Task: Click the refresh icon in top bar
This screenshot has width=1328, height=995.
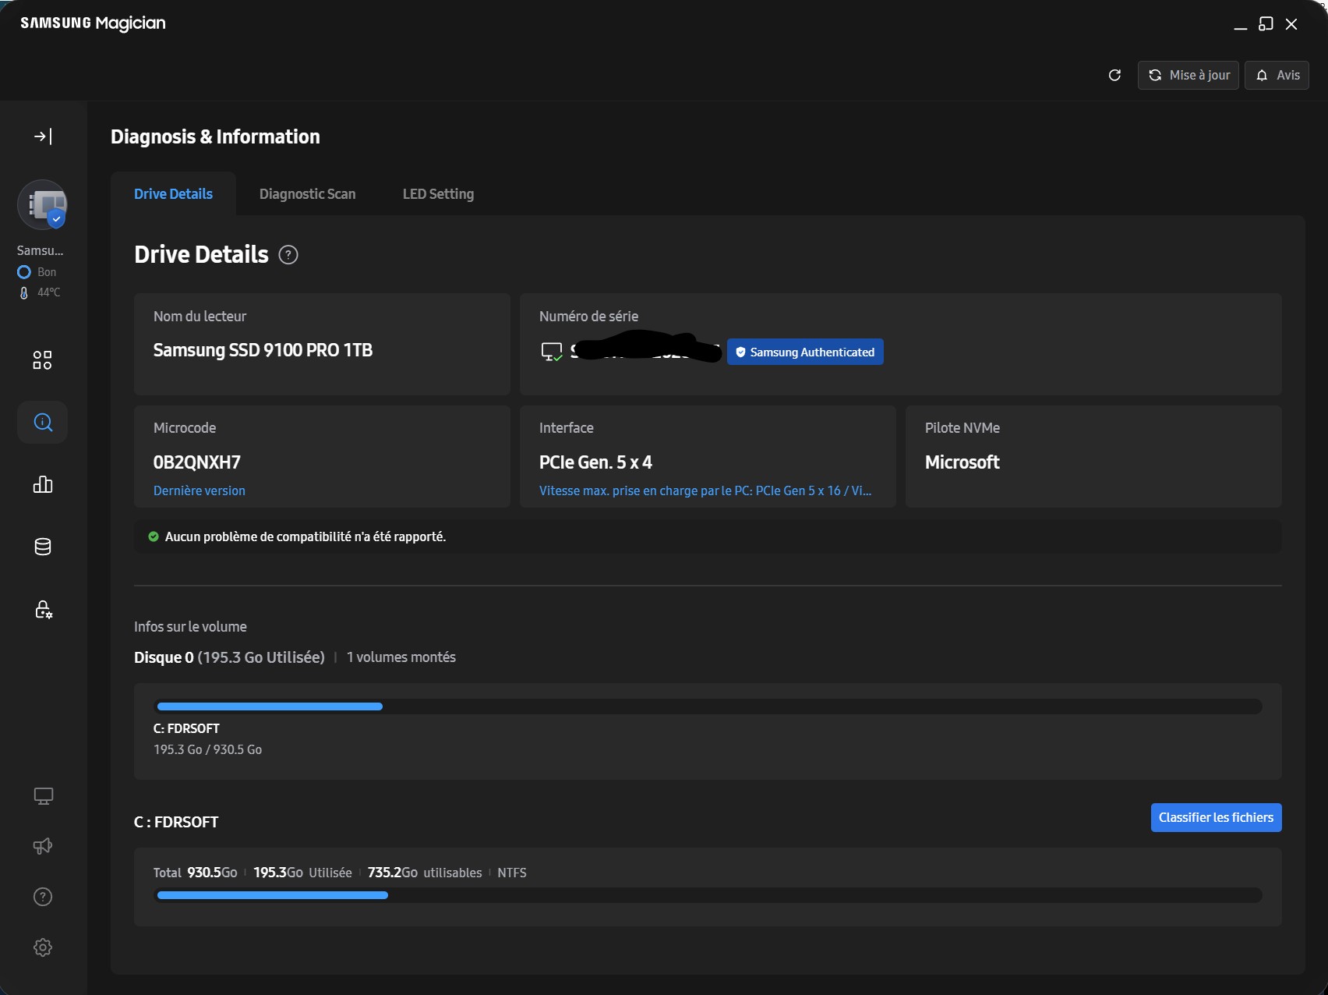Action: (x=1114, y=75)
